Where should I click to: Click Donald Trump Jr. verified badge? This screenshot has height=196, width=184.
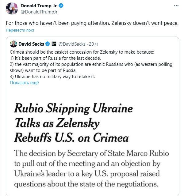click(61, 6)
